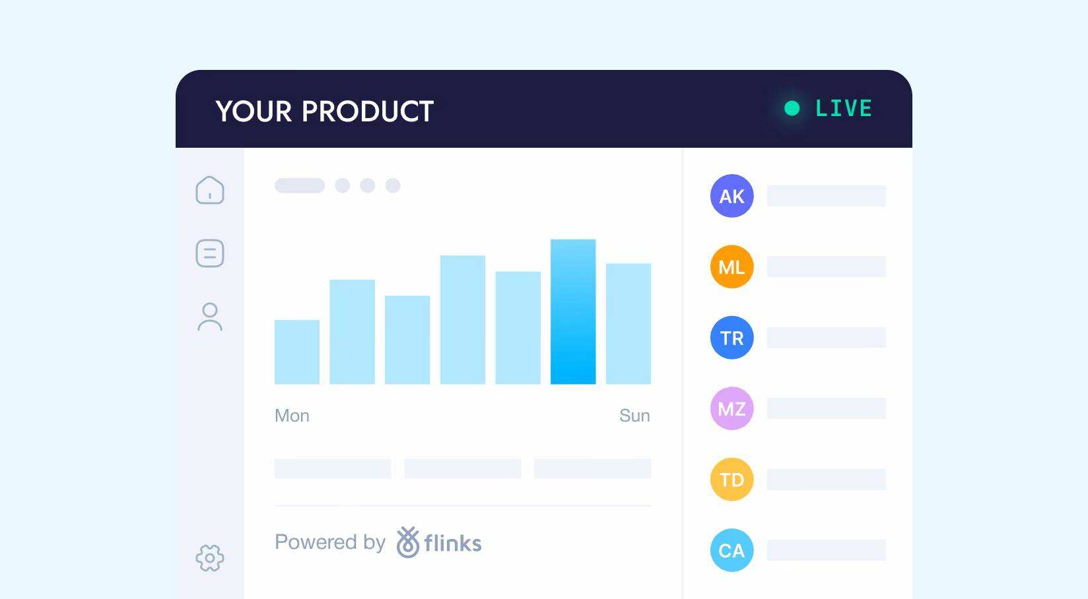Select the document list sidebar icon
Screen dimensions: 1088x599
210,253
